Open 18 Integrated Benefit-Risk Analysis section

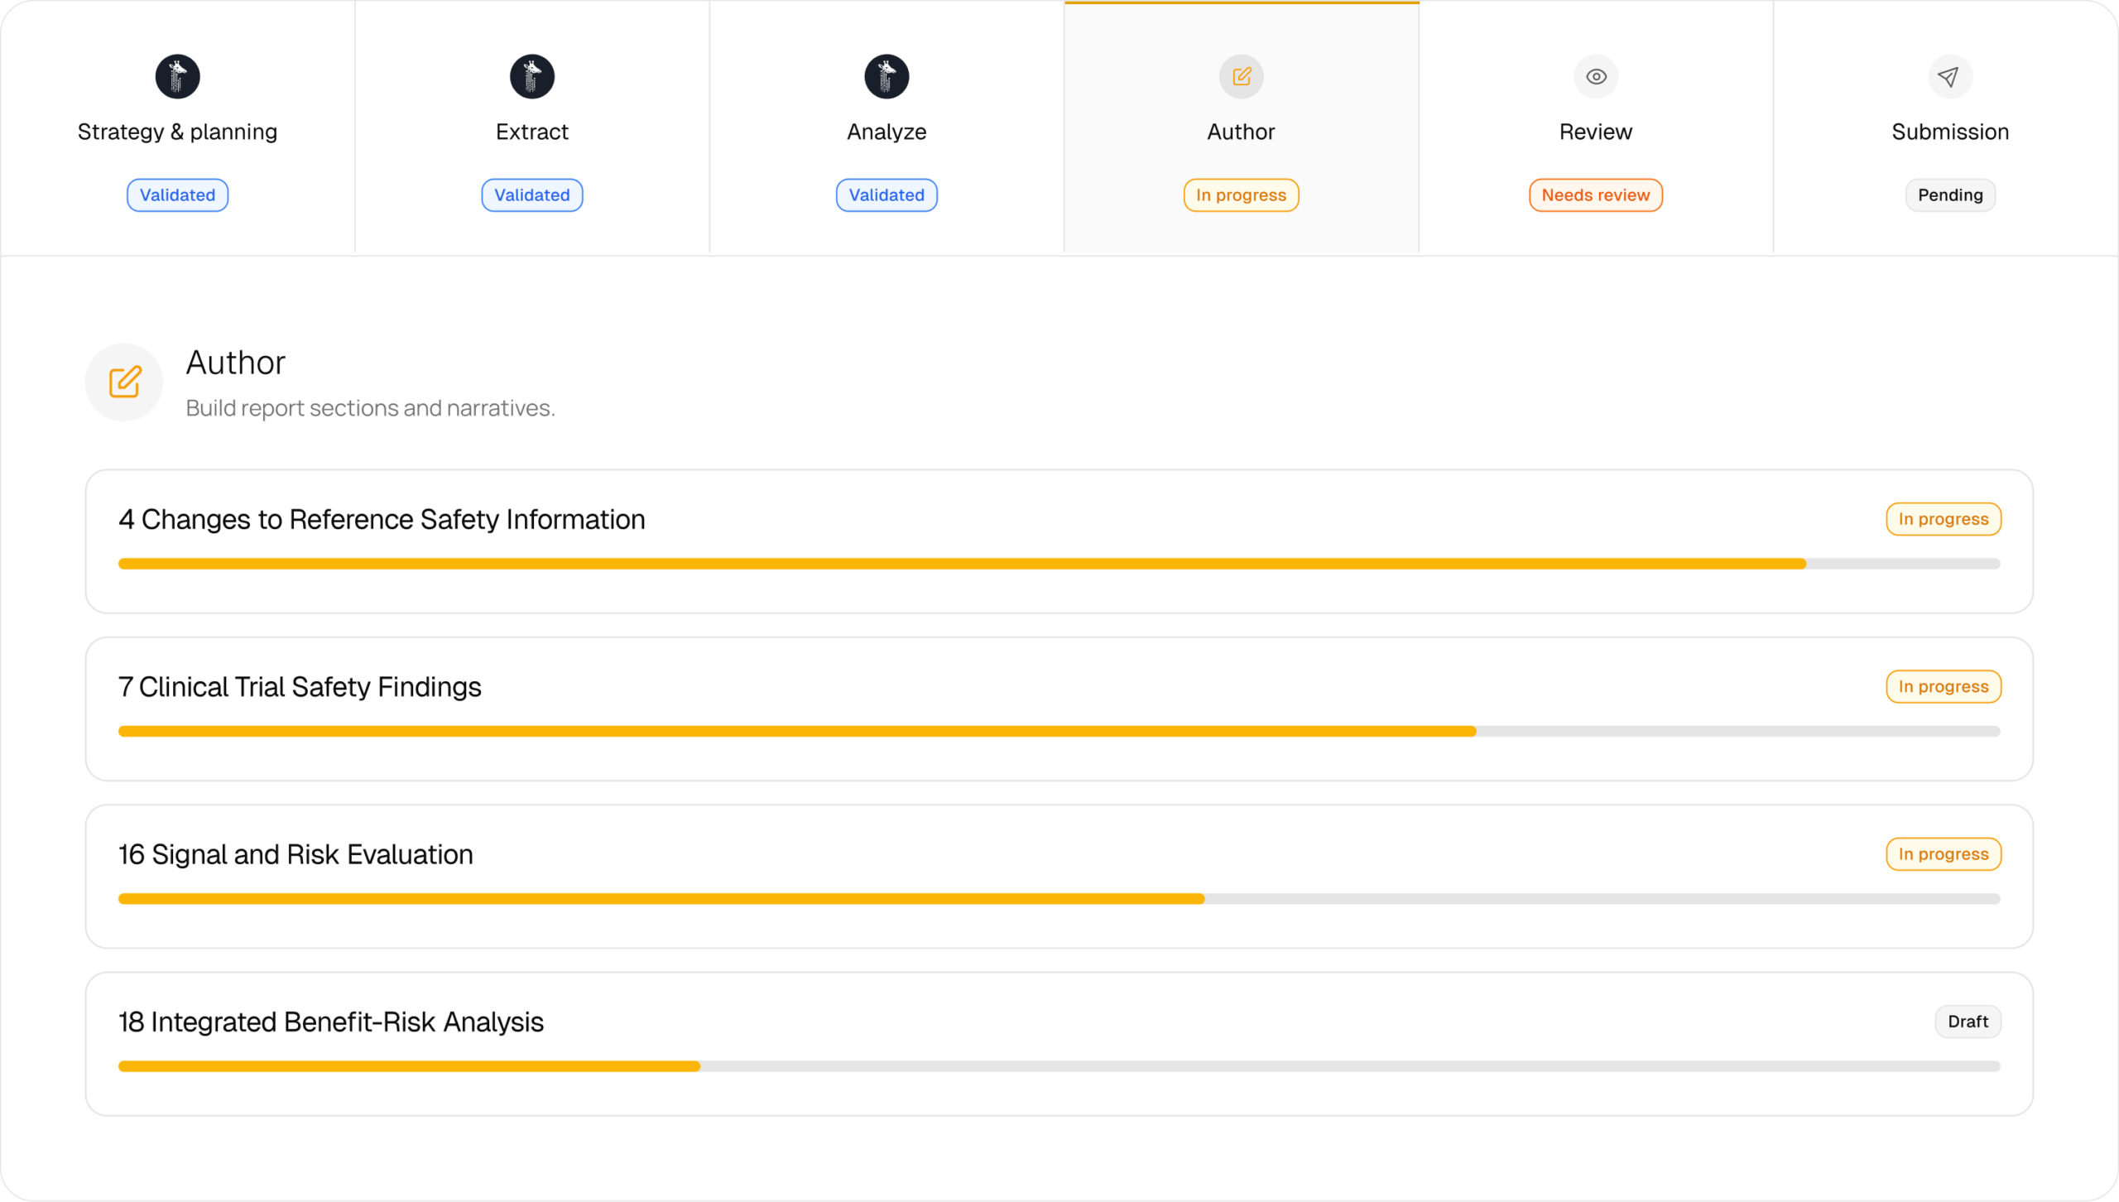coord(1059,1045)
